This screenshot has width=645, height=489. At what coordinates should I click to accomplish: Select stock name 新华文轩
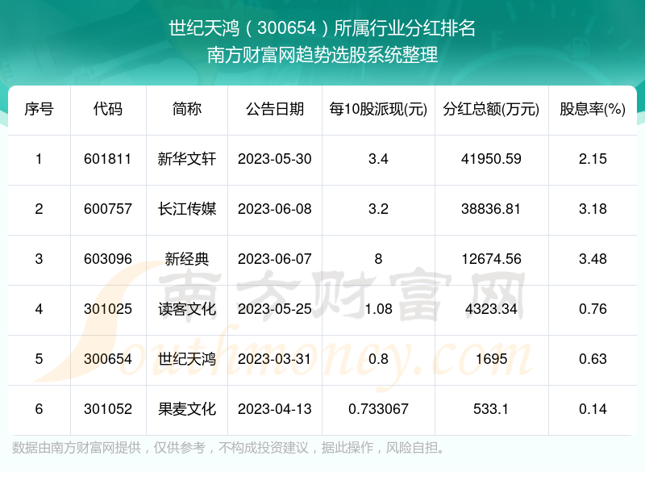click(187, 159)
